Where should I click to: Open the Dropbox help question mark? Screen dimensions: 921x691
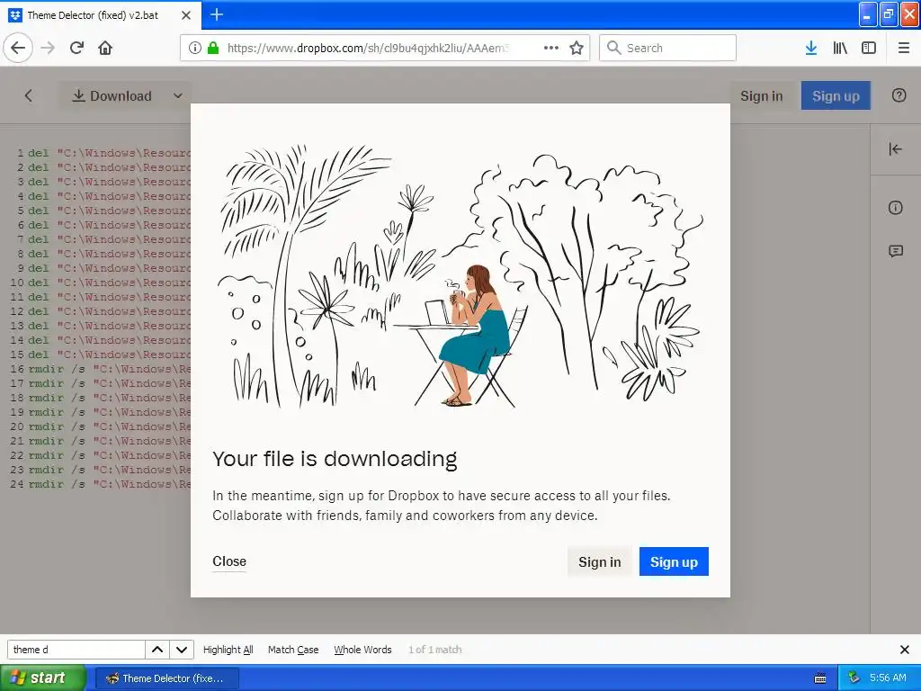(899, 95)
